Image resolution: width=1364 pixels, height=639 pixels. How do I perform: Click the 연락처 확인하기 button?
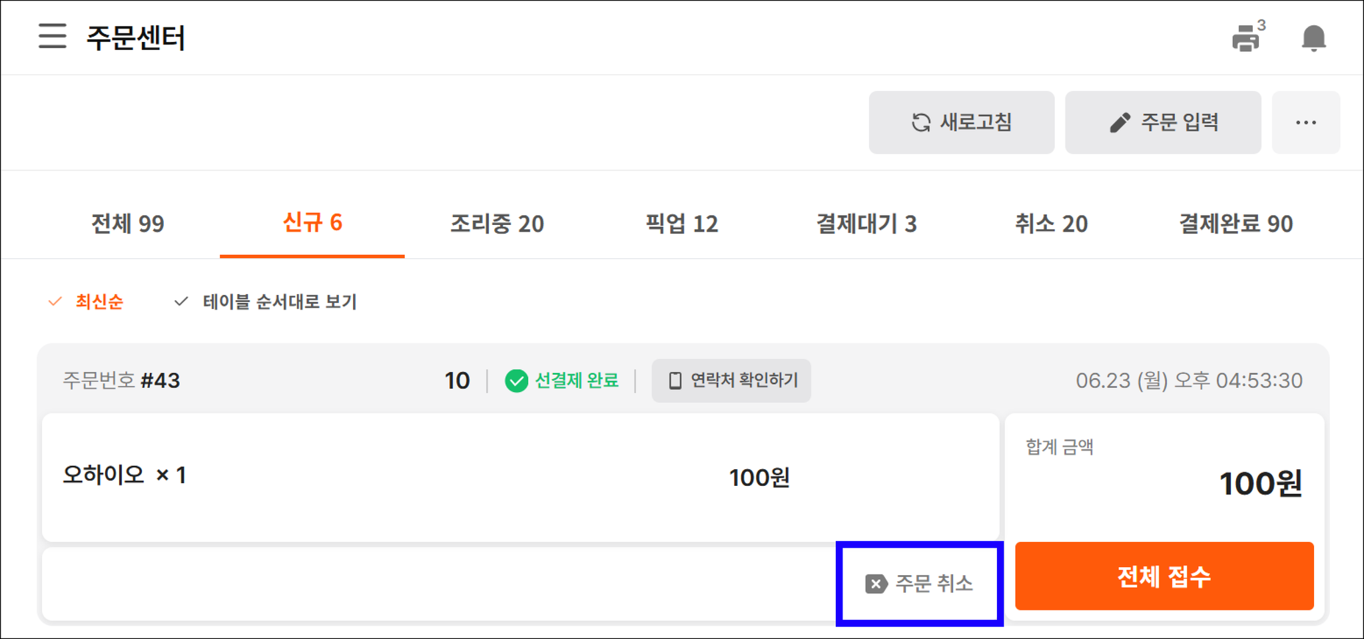[x=731, y=381]
